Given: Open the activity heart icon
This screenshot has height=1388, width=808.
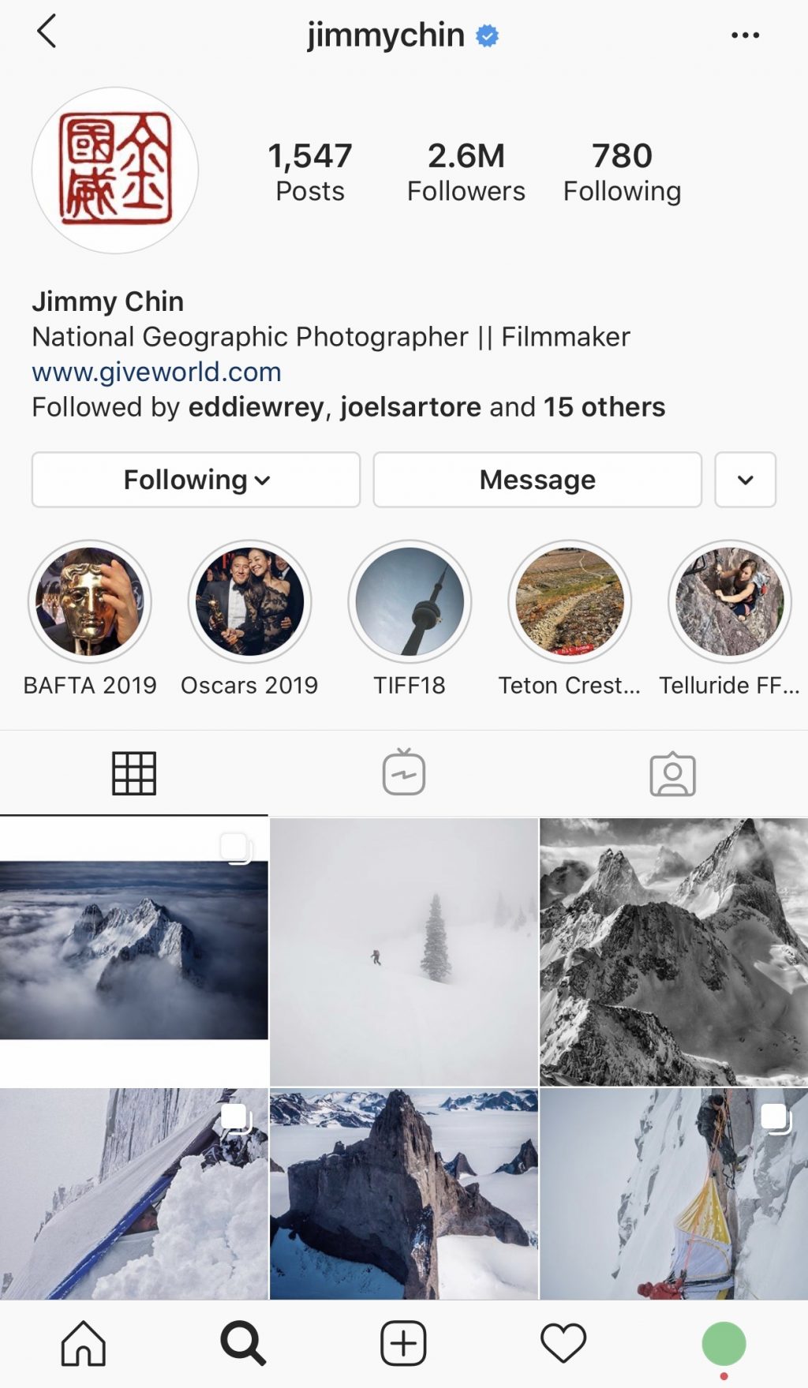Looking at the screenshot, I should [563, 1343].
